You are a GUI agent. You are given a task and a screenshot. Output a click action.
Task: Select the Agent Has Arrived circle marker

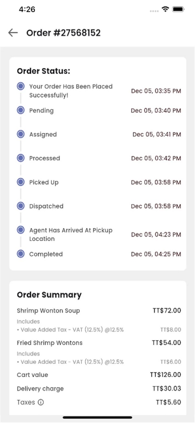coord(21,230)
